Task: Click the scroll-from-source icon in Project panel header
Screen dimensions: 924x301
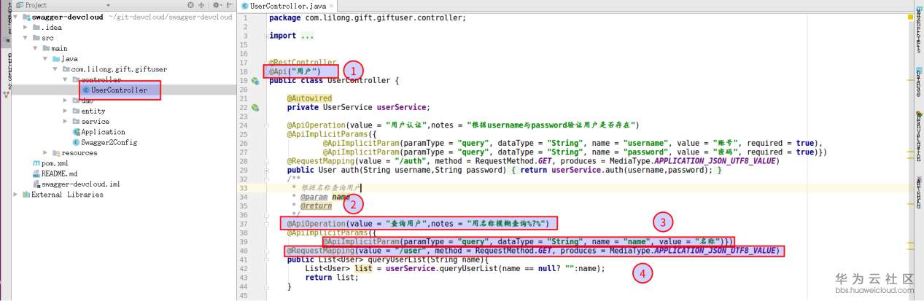Action: [x=191, y=5]
